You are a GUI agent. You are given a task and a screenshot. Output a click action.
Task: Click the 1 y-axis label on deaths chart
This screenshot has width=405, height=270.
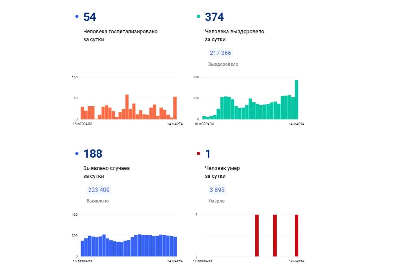click(x=196, y=214)
